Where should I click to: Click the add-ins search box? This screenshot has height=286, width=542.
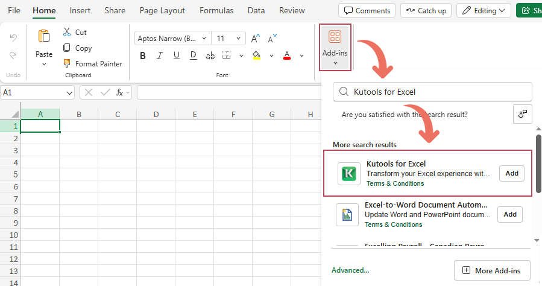pyautogui.click(x=432, y=92)
